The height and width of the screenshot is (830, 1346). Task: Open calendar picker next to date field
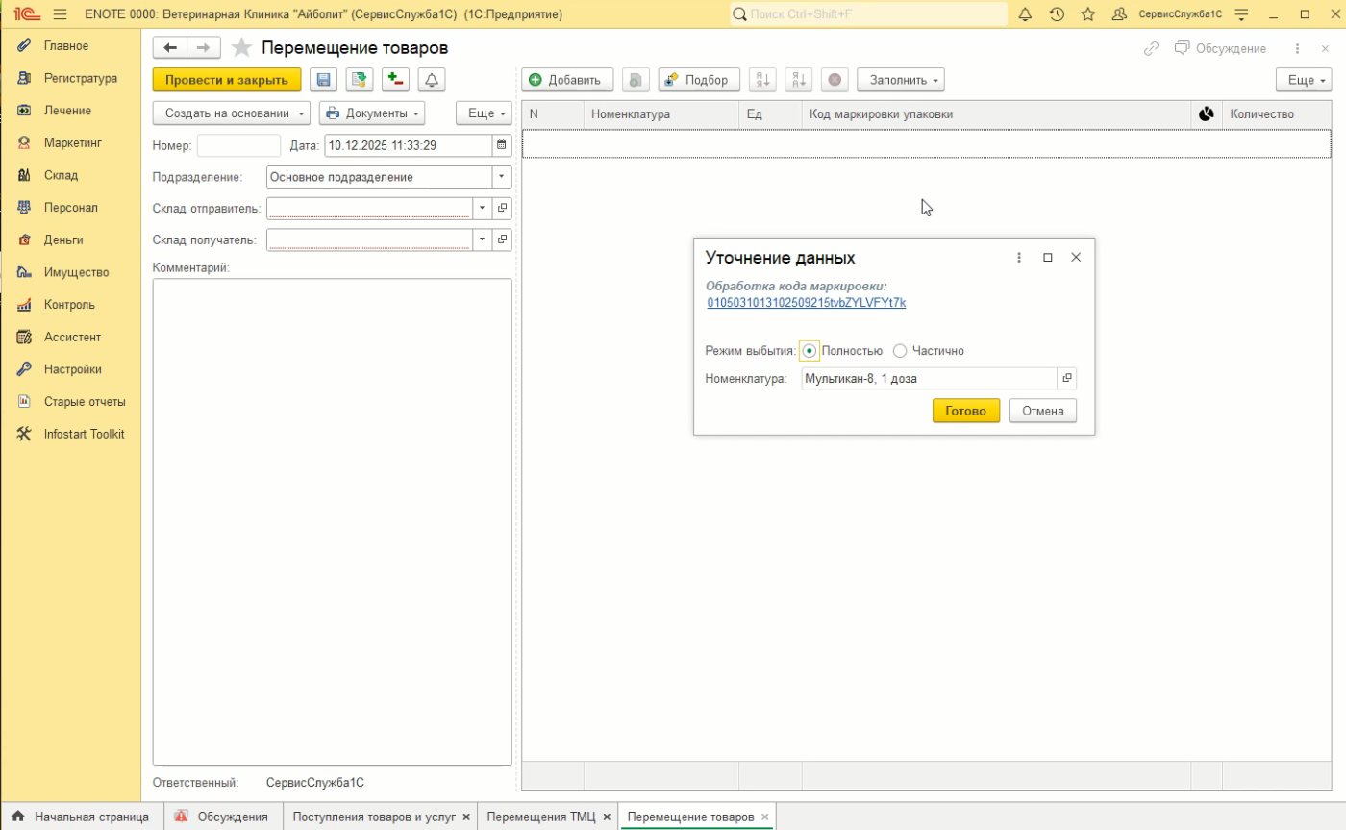point(501,145)
